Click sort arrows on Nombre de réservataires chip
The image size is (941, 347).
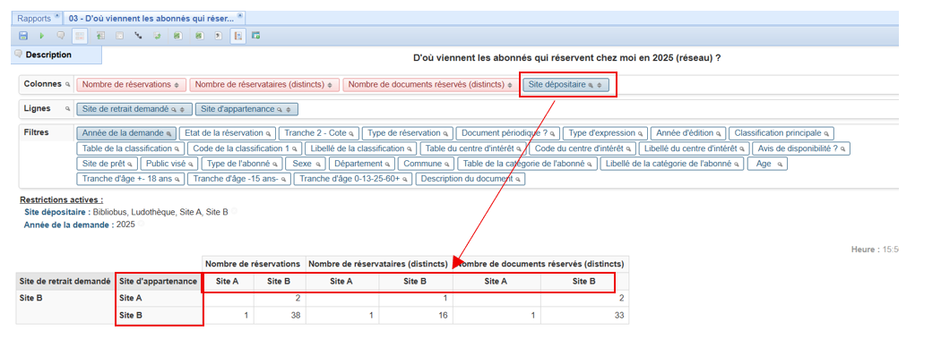pyautogui.click(x=330, y=85)
